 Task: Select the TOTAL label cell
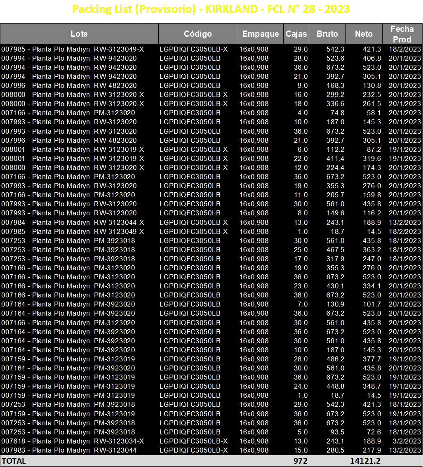[x=14, y=461]
